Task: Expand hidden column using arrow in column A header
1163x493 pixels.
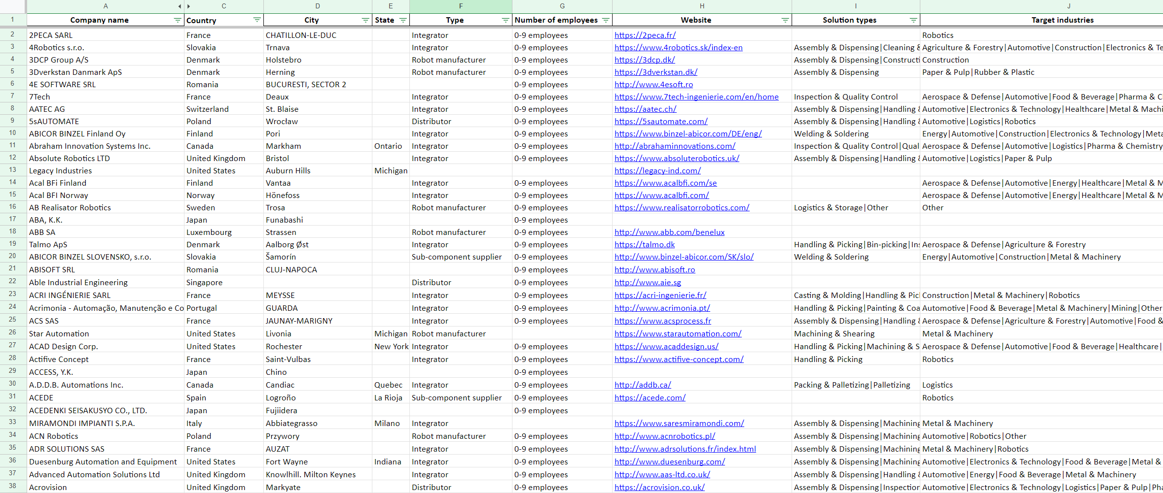Action: (x=180, y=6)
